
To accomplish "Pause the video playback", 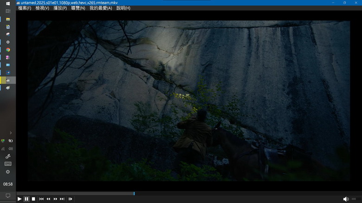I will [26, 199].
